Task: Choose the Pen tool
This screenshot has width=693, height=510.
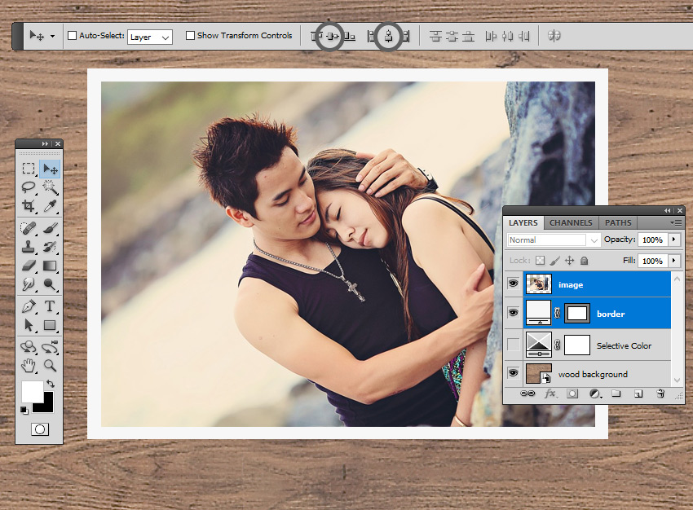Action: click(29, 306)
